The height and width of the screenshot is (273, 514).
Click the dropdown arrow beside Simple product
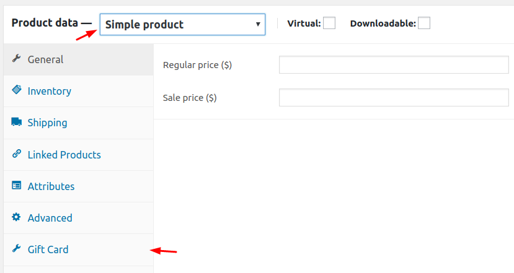pos(258,24)
